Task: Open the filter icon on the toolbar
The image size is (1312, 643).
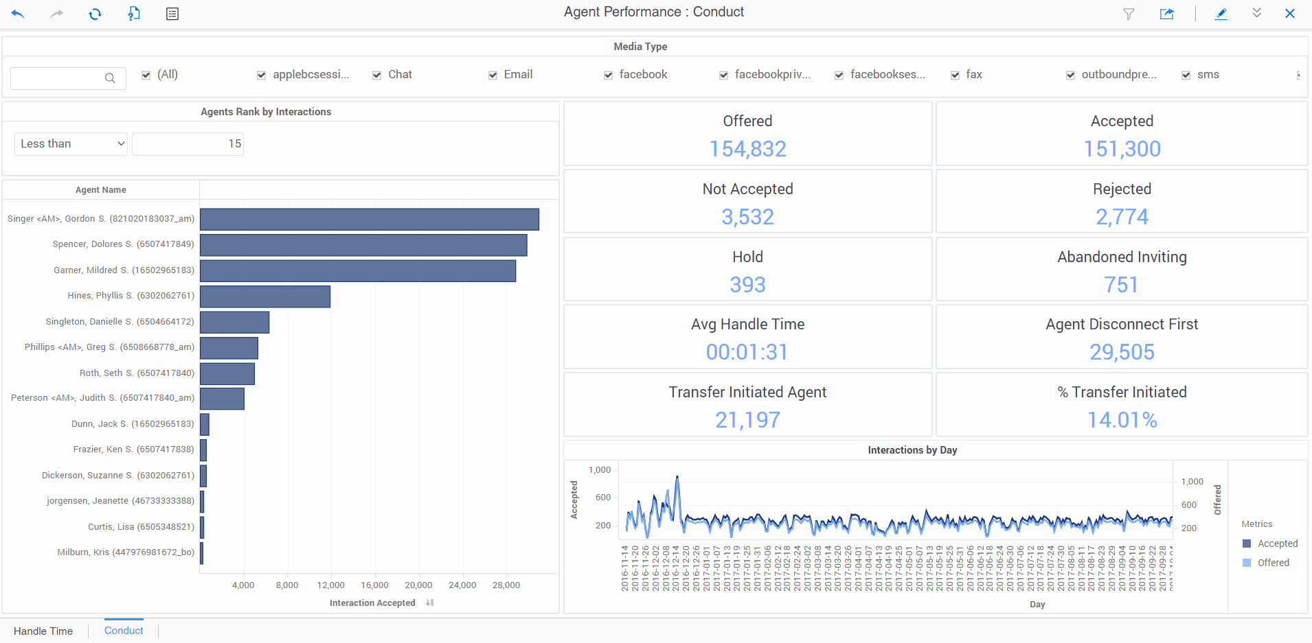Action: (1129, 13)
